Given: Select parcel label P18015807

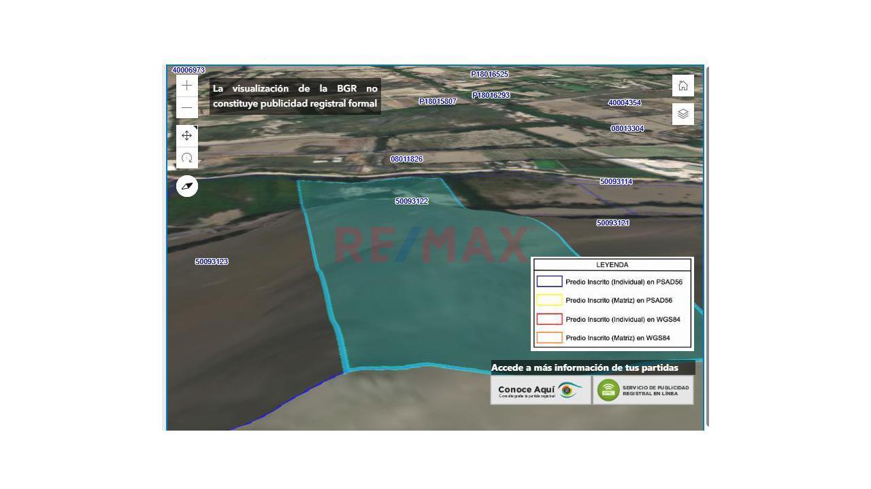Looking at the screenshot, I should point(438,101).
